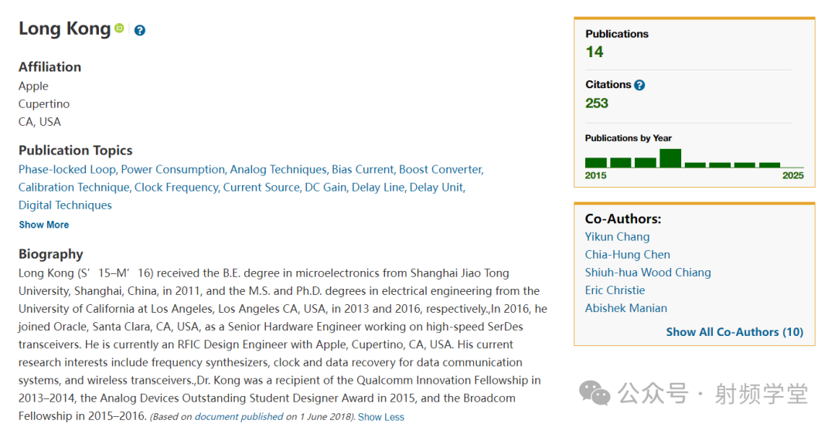View Shiuh-hua Wood Chiang's author page
835x427 pixels.
pos(648,273)
